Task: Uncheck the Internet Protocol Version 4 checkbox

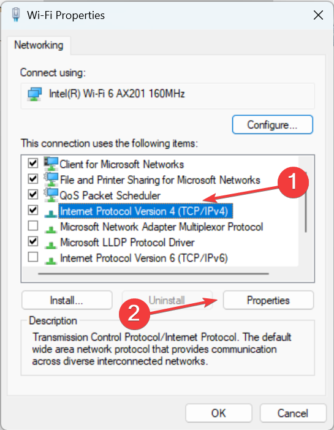Action: 33,210
